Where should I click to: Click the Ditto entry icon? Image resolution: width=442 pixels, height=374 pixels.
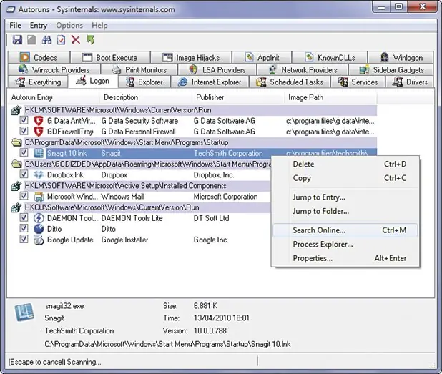tap(39, 229)
